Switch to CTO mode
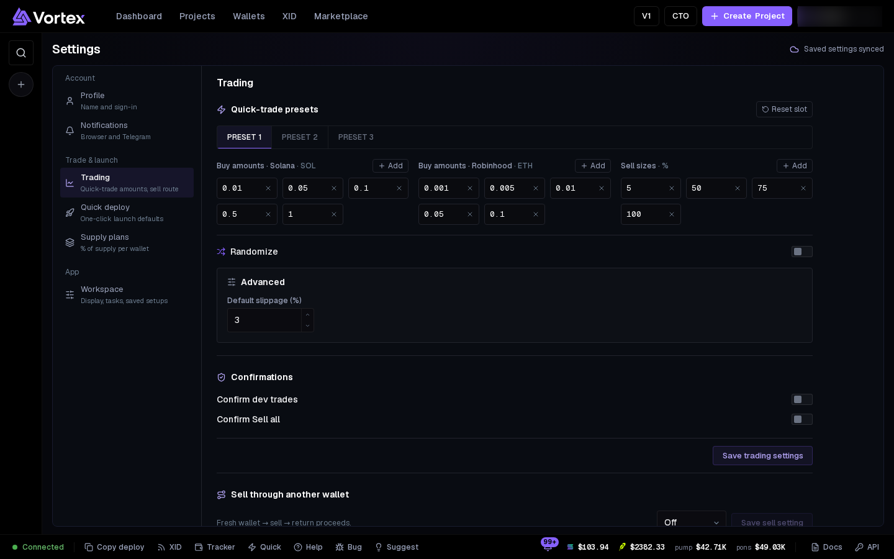894x559 pixels. click(680, 16)
